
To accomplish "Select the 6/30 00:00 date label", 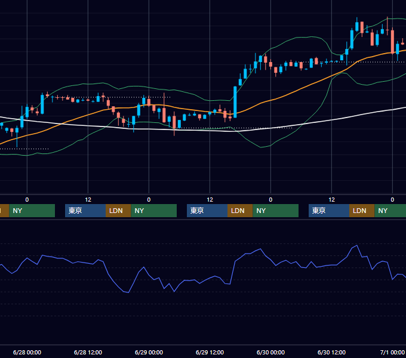I will pos(270,352).
